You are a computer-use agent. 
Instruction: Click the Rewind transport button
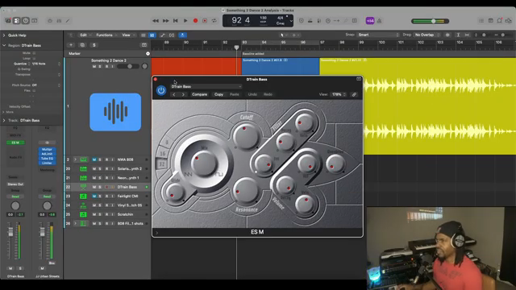tap(156, 21)
